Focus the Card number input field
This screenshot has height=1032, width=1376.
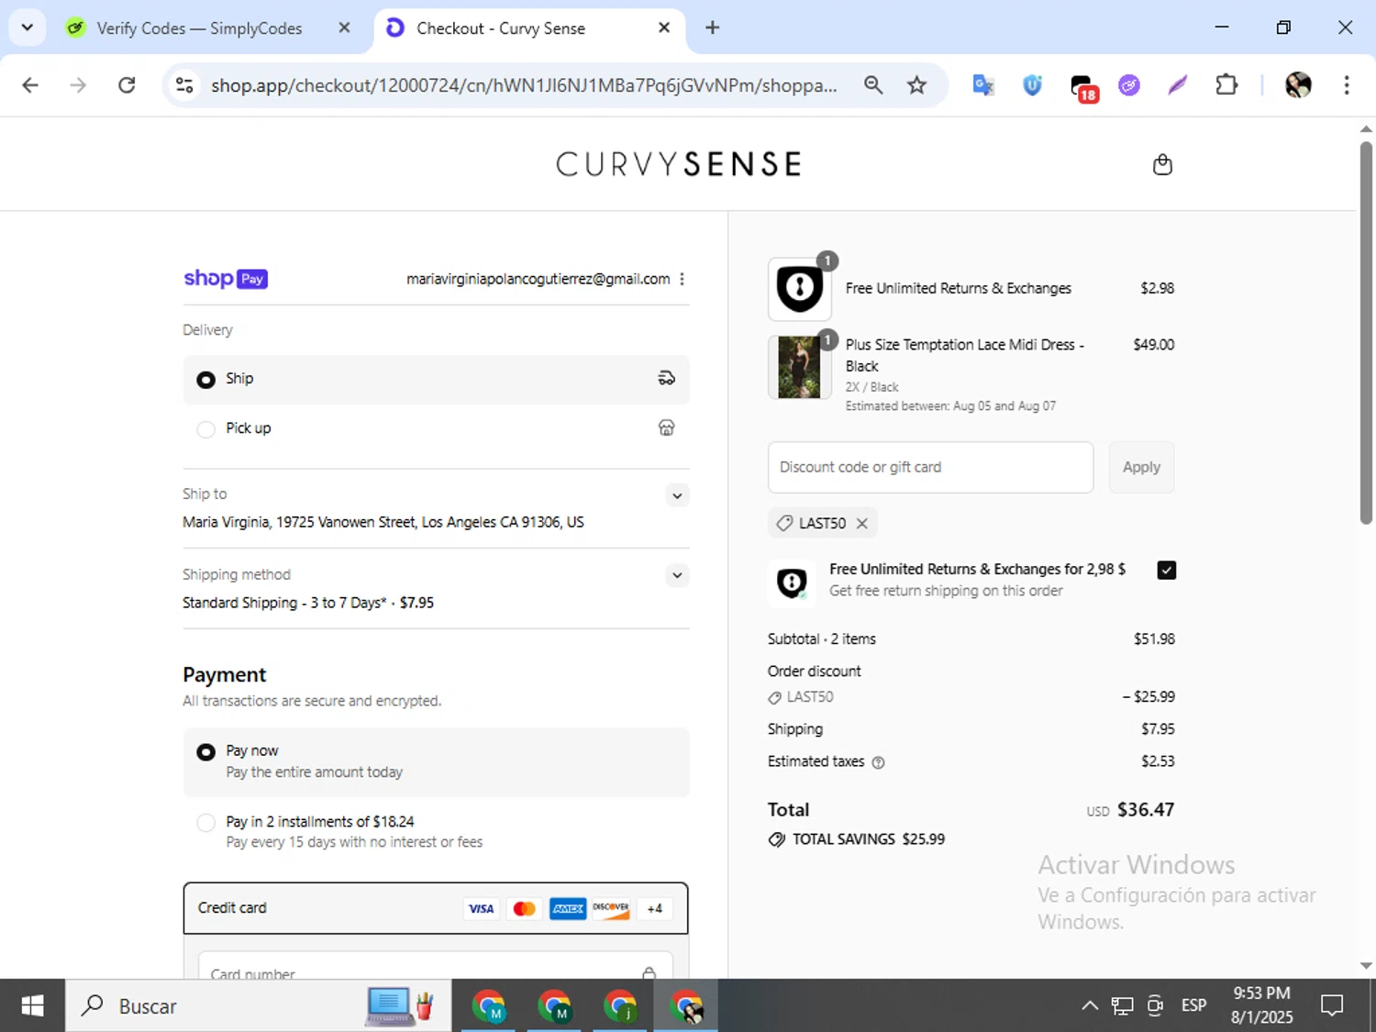point(436,967)
